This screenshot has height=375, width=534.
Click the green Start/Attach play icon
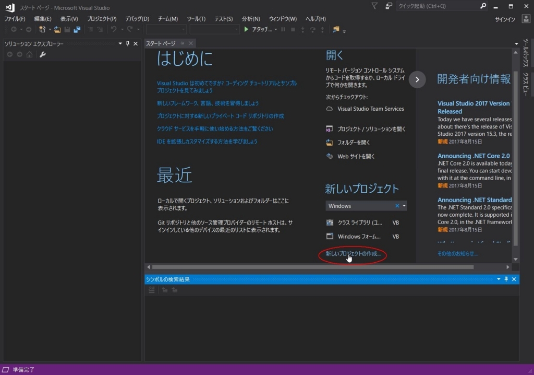[246, 29]
